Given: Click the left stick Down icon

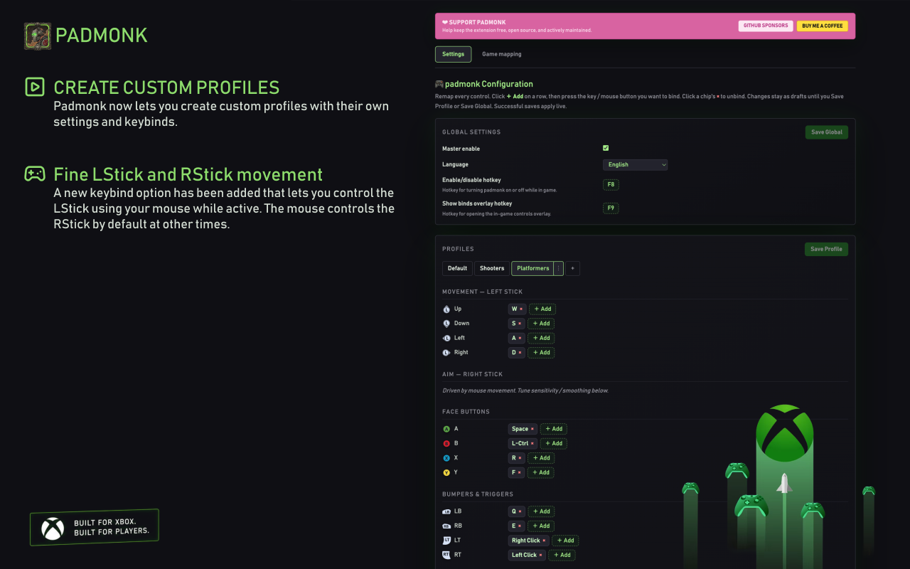Looking at the screenshot, I should click(446, 324).
